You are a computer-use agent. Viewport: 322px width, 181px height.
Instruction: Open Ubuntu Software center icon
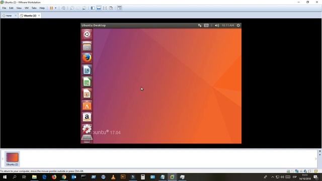pyautogui.click(x=87, y=105)
